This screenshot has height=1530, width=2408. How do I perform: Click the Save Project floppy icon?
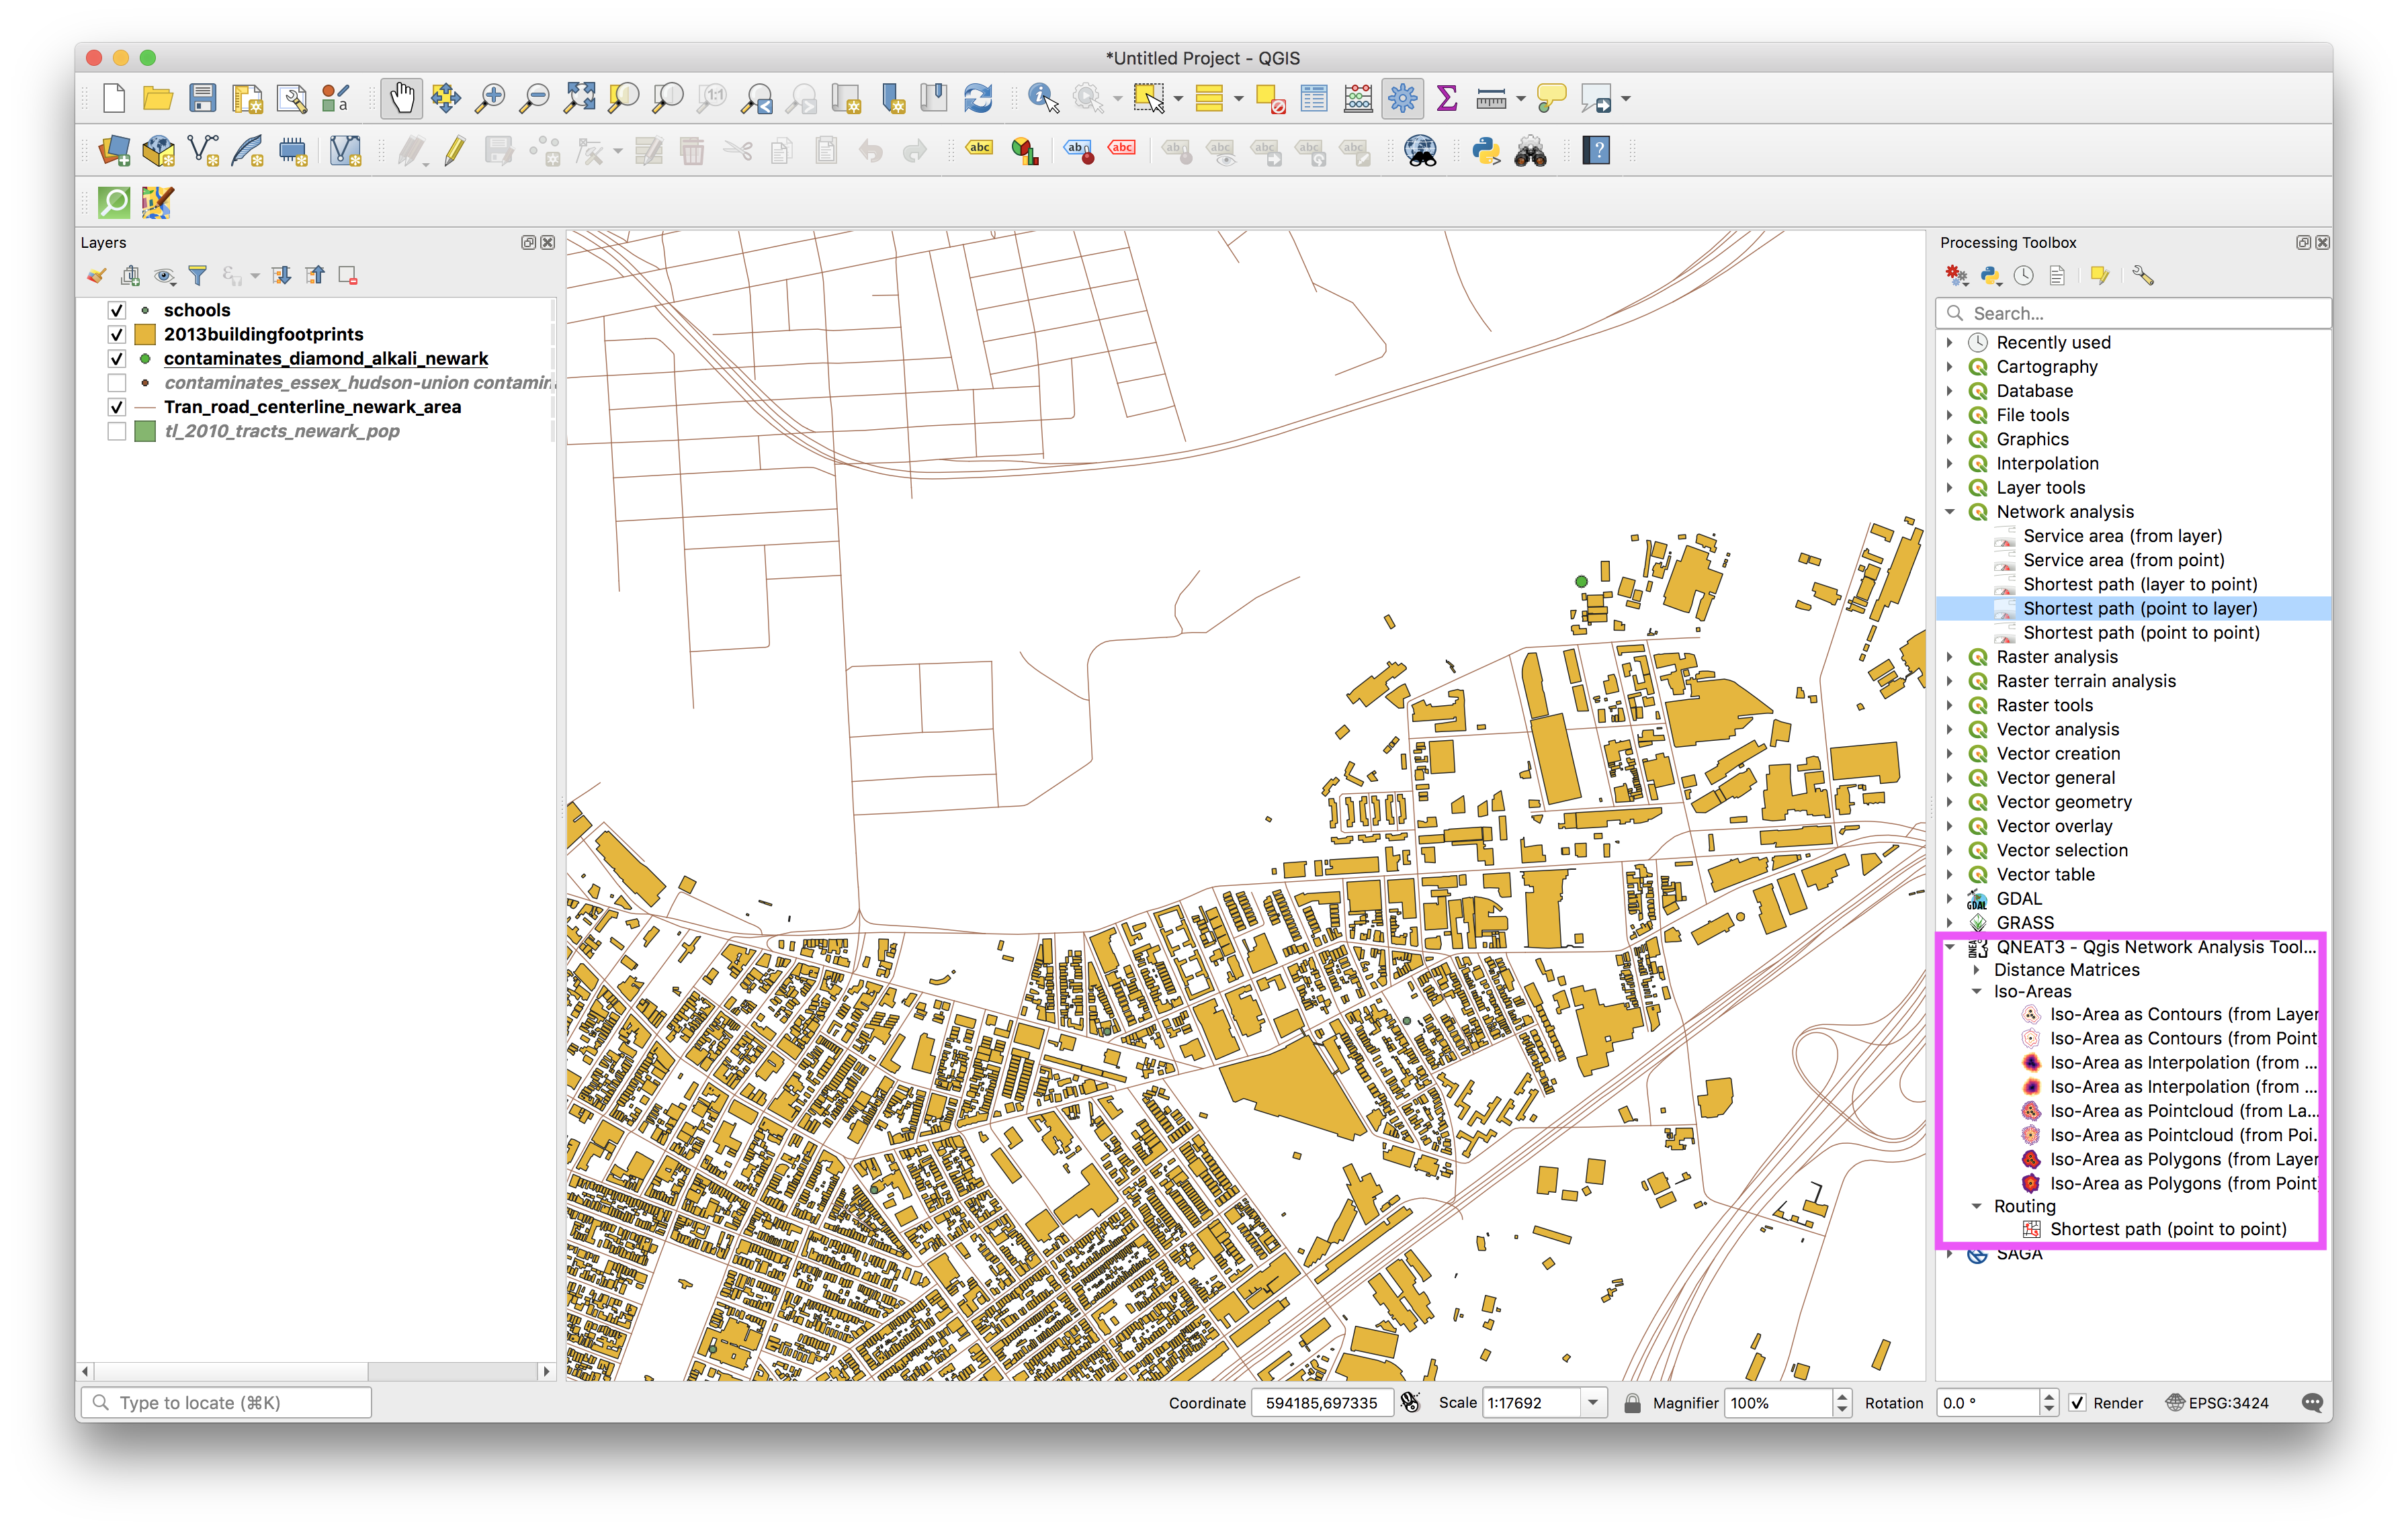203,98
